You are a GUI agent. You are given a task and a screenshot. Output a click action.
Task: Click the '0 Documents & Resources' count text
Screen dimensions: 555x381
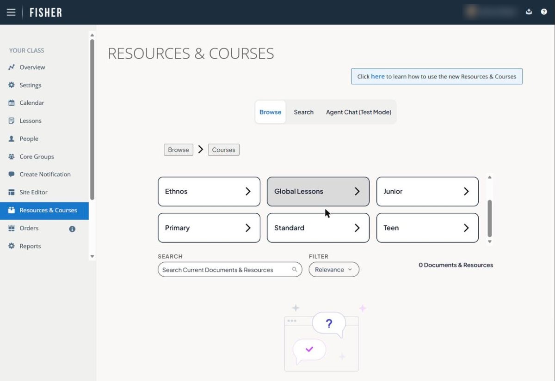[456, 265]
